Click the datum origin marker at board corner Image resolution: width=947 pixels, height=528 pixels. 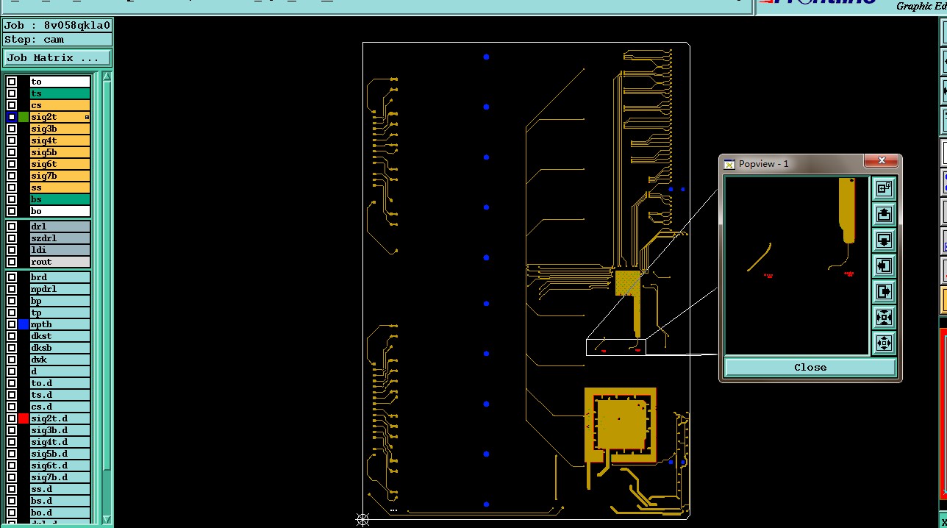click(362, 520)
